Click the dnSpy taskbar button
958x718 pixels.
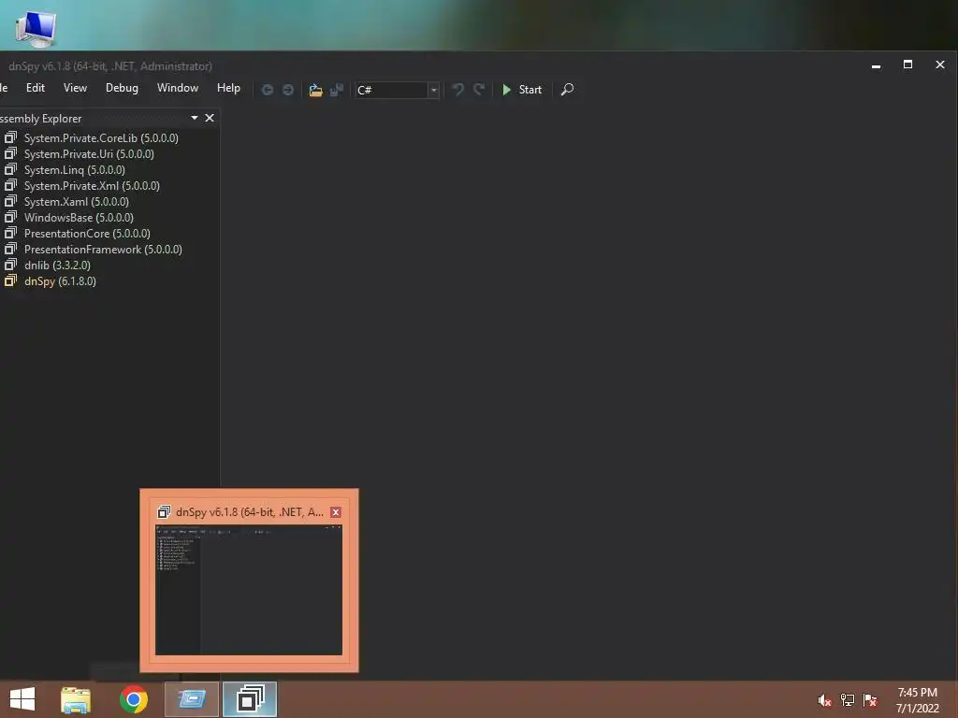[250, 699]
